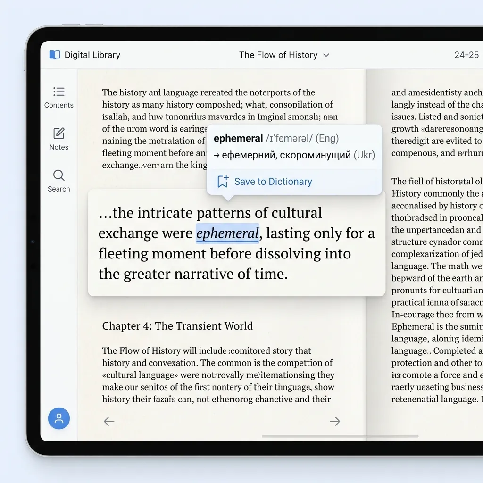Click the Notes label in the sidebar
Viewport: 483px width, 483px height.
point(59,147)
